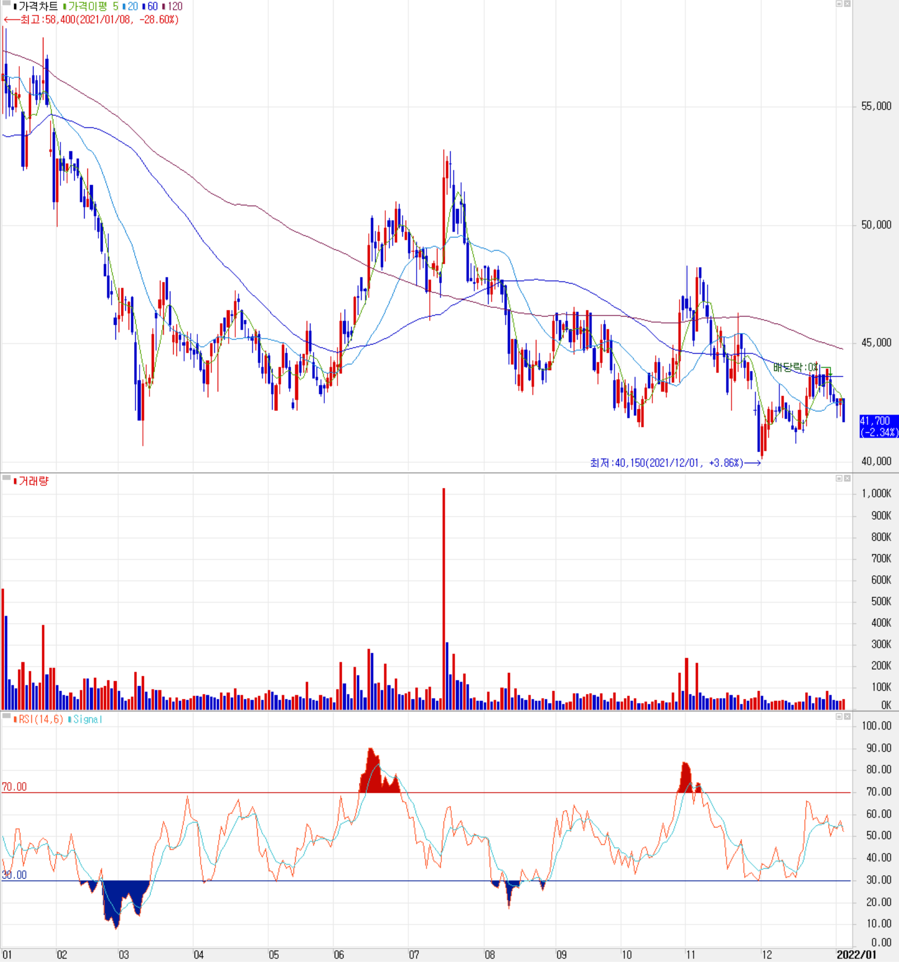Select the 120-day moving average legend

[x=172, y=7]
